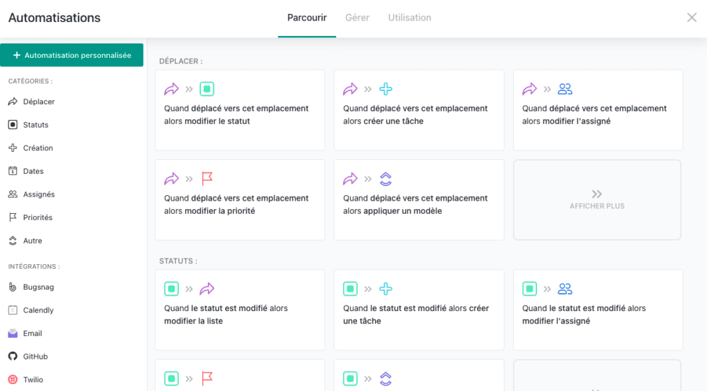This screenshot has height=391, width=707.
Task: Switch to the Parcourir tab
Action: pos(307,17)
